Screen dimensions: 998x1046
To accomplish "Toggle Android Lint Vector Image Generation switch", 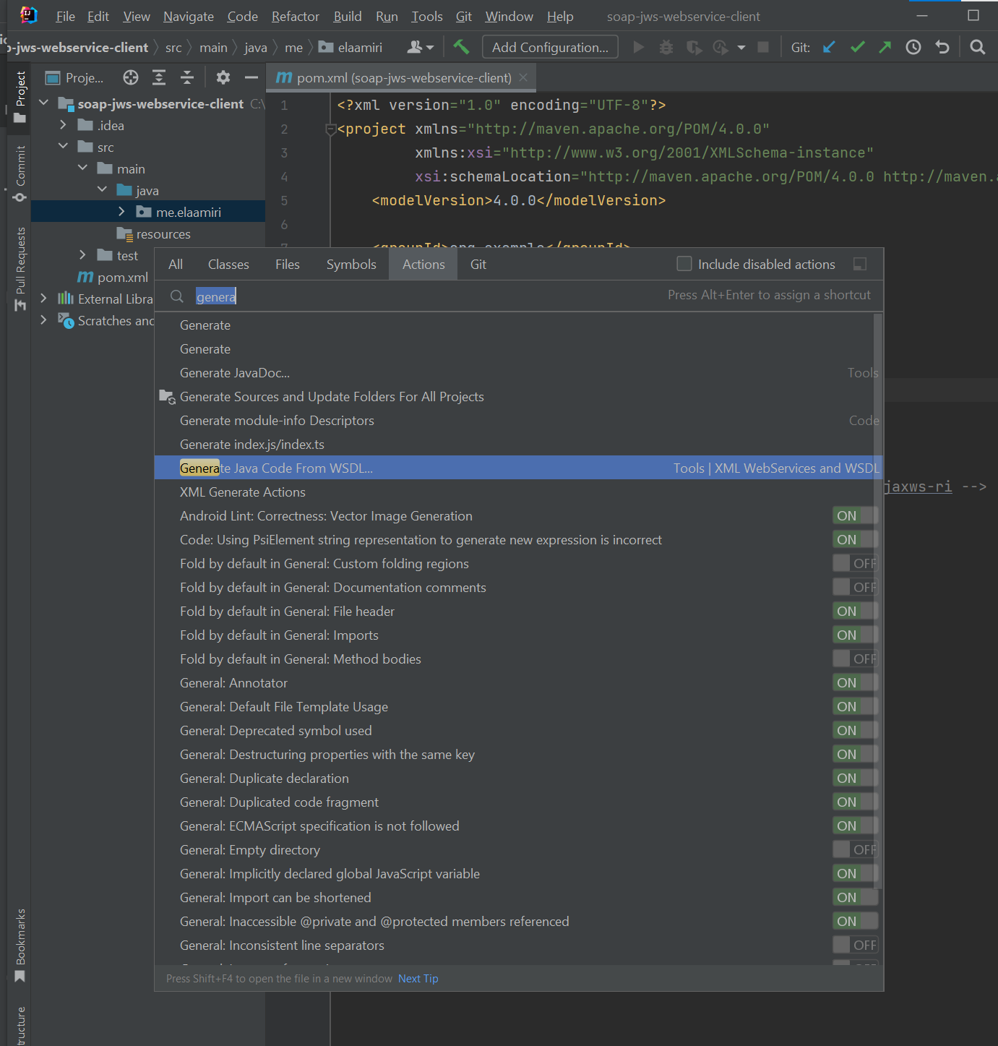I will [855, 515].
